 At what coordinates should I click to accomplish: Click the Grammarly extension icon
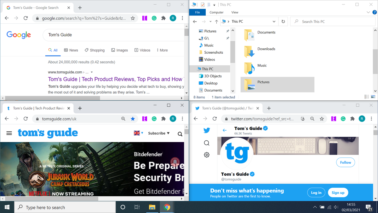(x=154, y=18)
